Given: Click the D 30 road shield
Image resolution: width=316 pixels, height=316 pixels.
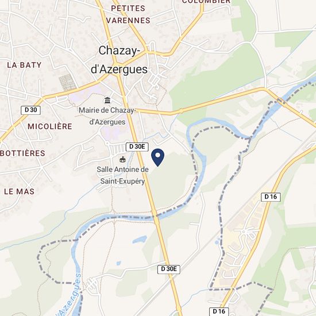Looking at the screenshot, I should pyautogui.click(x=31, y=110).
